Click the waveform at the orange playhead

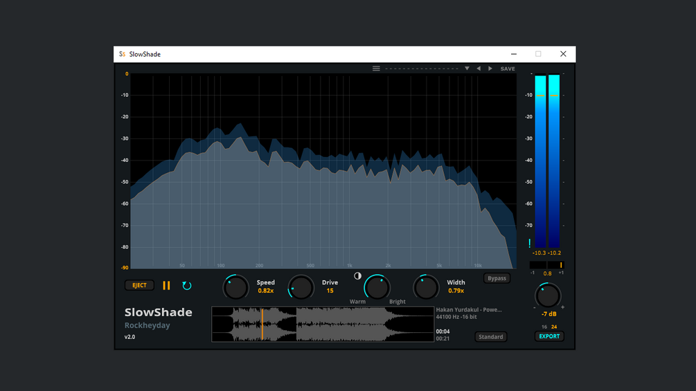tap(262, 325)
